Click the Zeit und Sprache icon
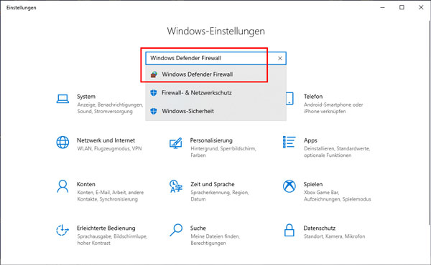Image resolution: width=431 pixels, height=265 pixels. 176,186
